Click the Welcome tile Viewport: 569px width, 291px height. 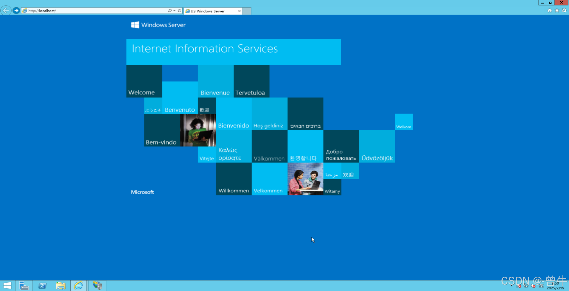144,81
